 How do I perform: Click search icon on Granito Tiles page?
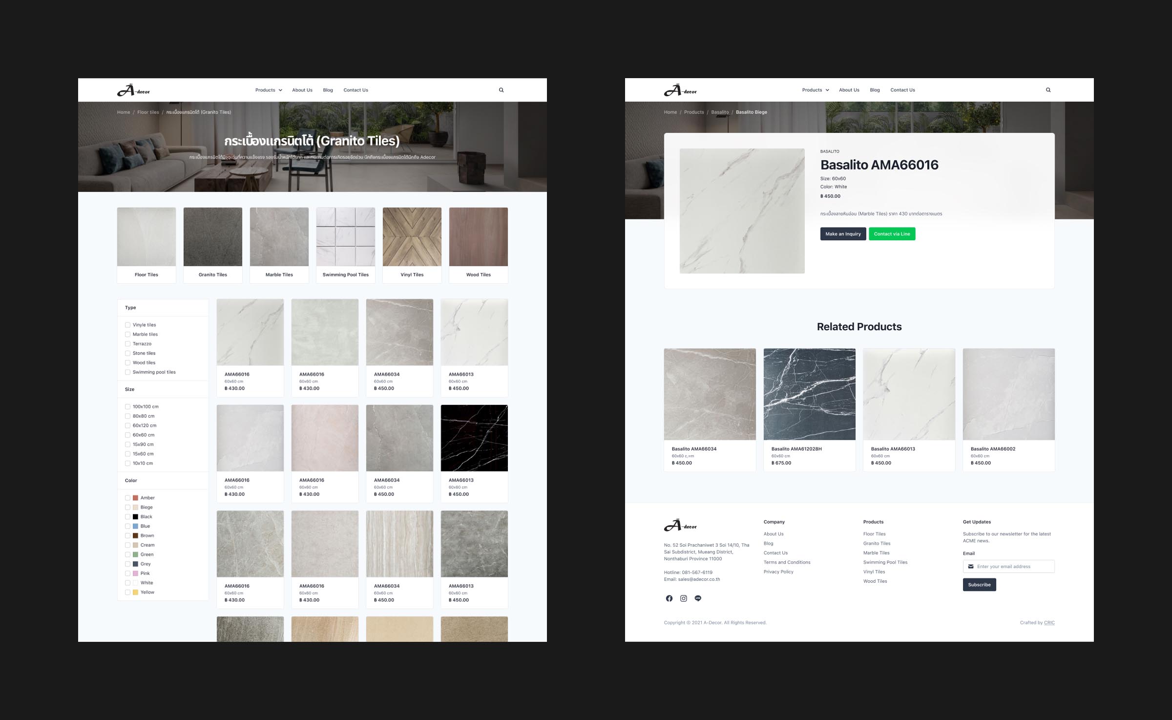tap(501, 90)
